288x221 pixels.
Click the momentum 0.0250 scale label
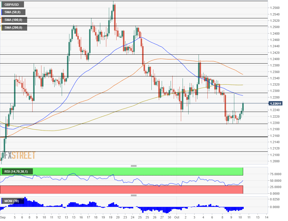pyautogui.click(x=275, y=199)
